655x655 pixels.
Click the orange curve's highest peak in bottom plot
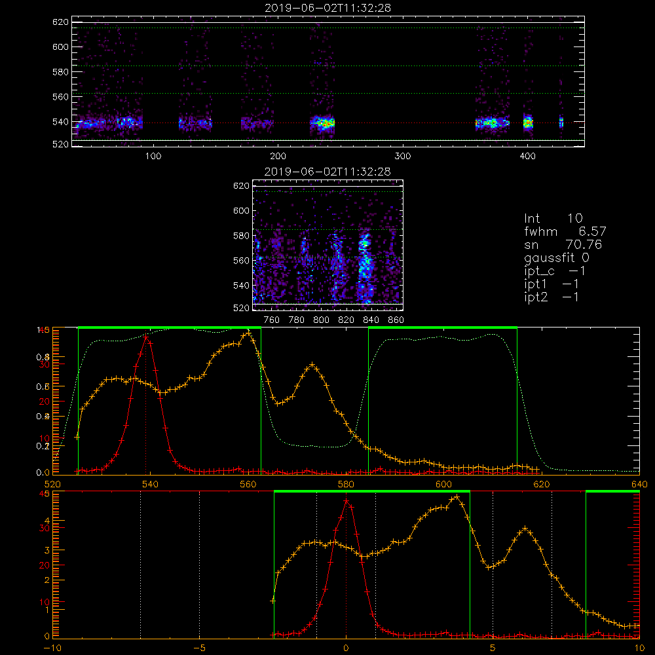457,497
